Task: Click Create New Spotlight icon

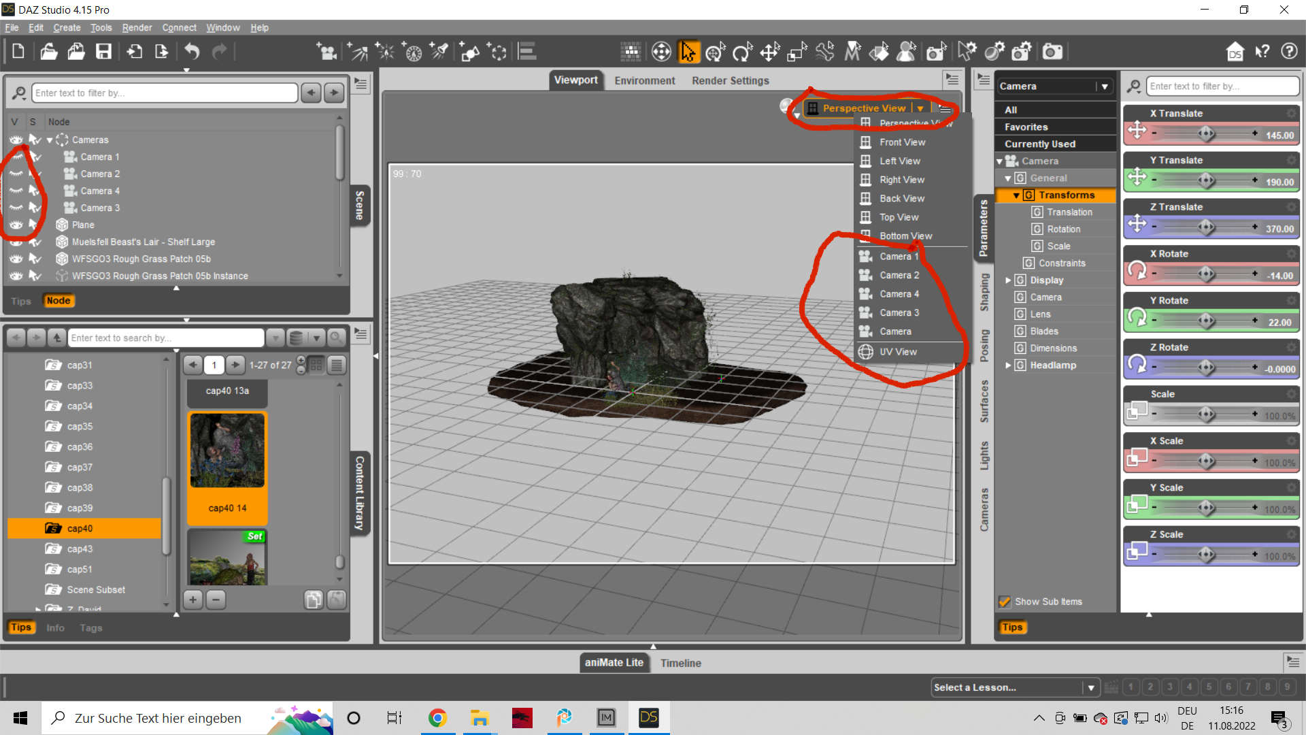Action: 439,52
